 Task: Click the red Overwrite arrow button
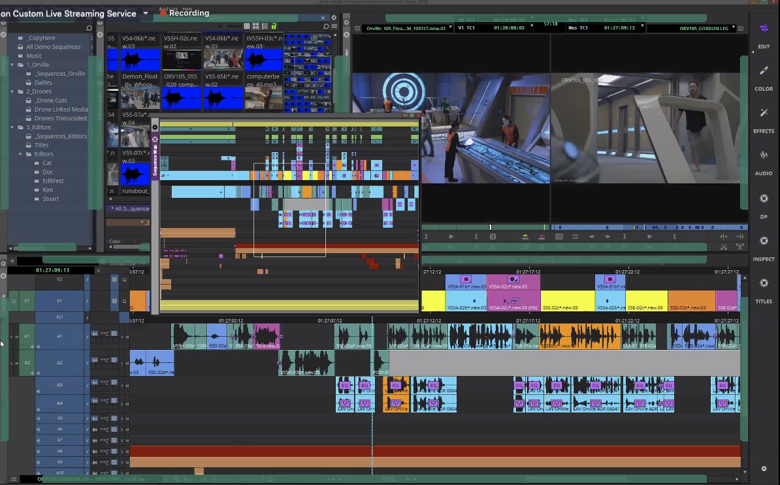pos(541,237)
